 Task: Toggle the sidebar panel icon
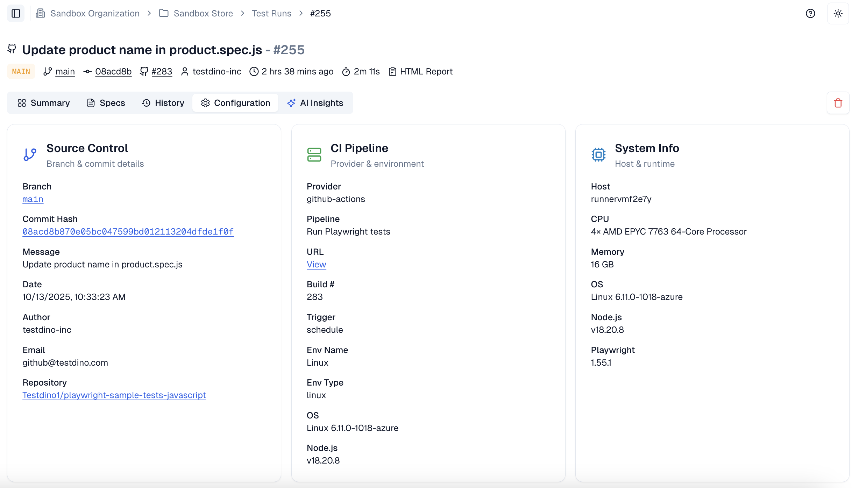click(16, 13)
